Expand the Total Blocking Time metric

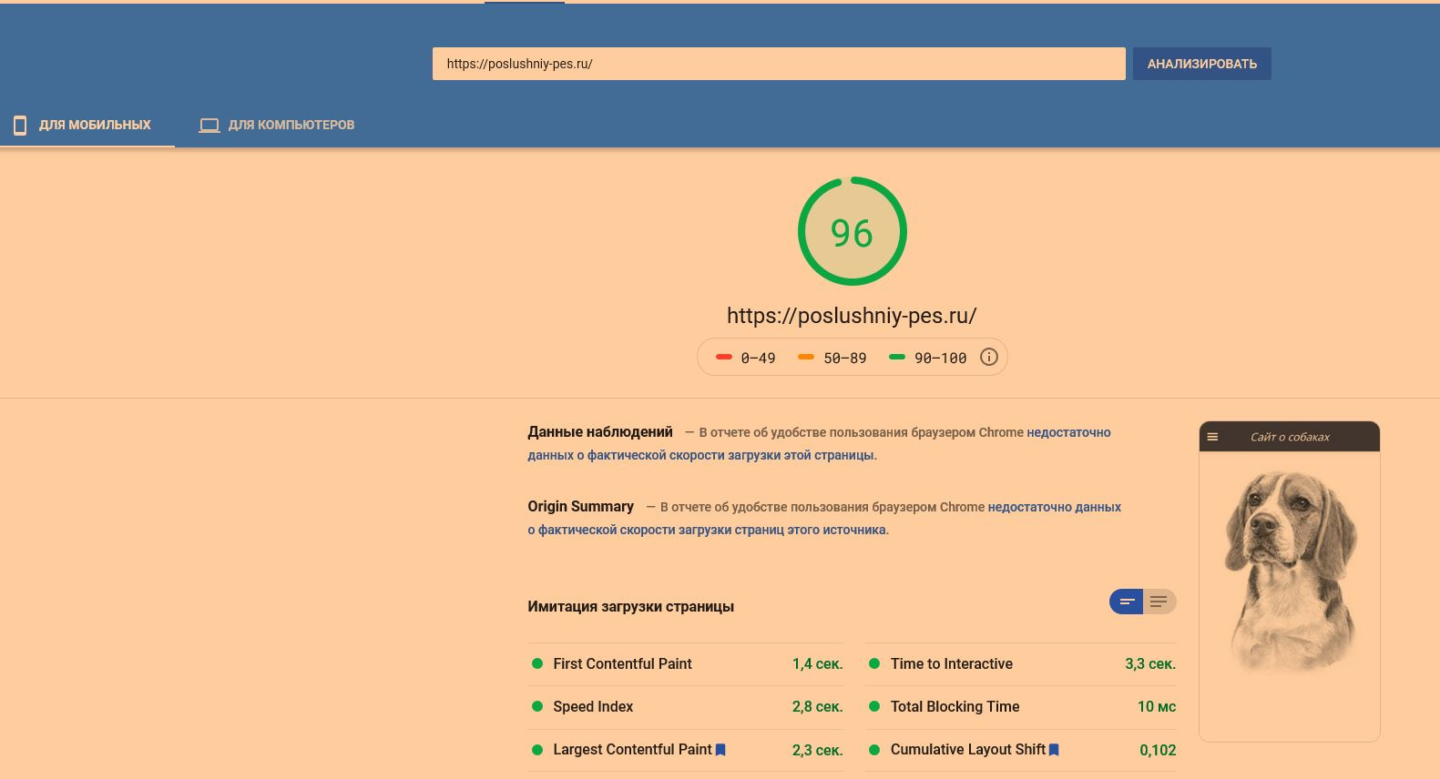[955, 707]
